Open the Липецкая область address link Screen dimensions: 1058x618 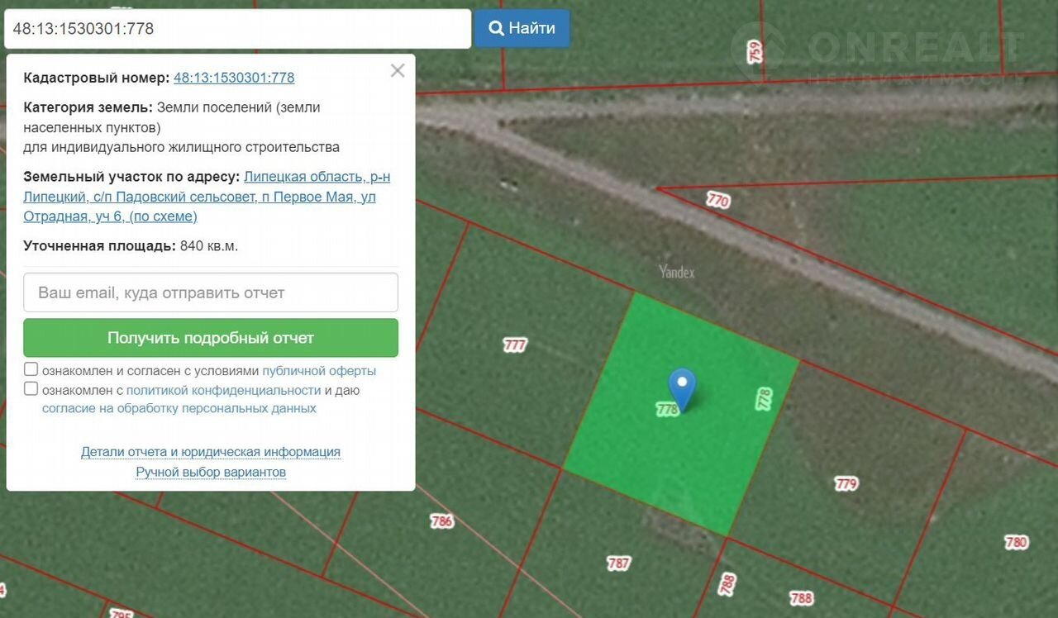point(317,177)
